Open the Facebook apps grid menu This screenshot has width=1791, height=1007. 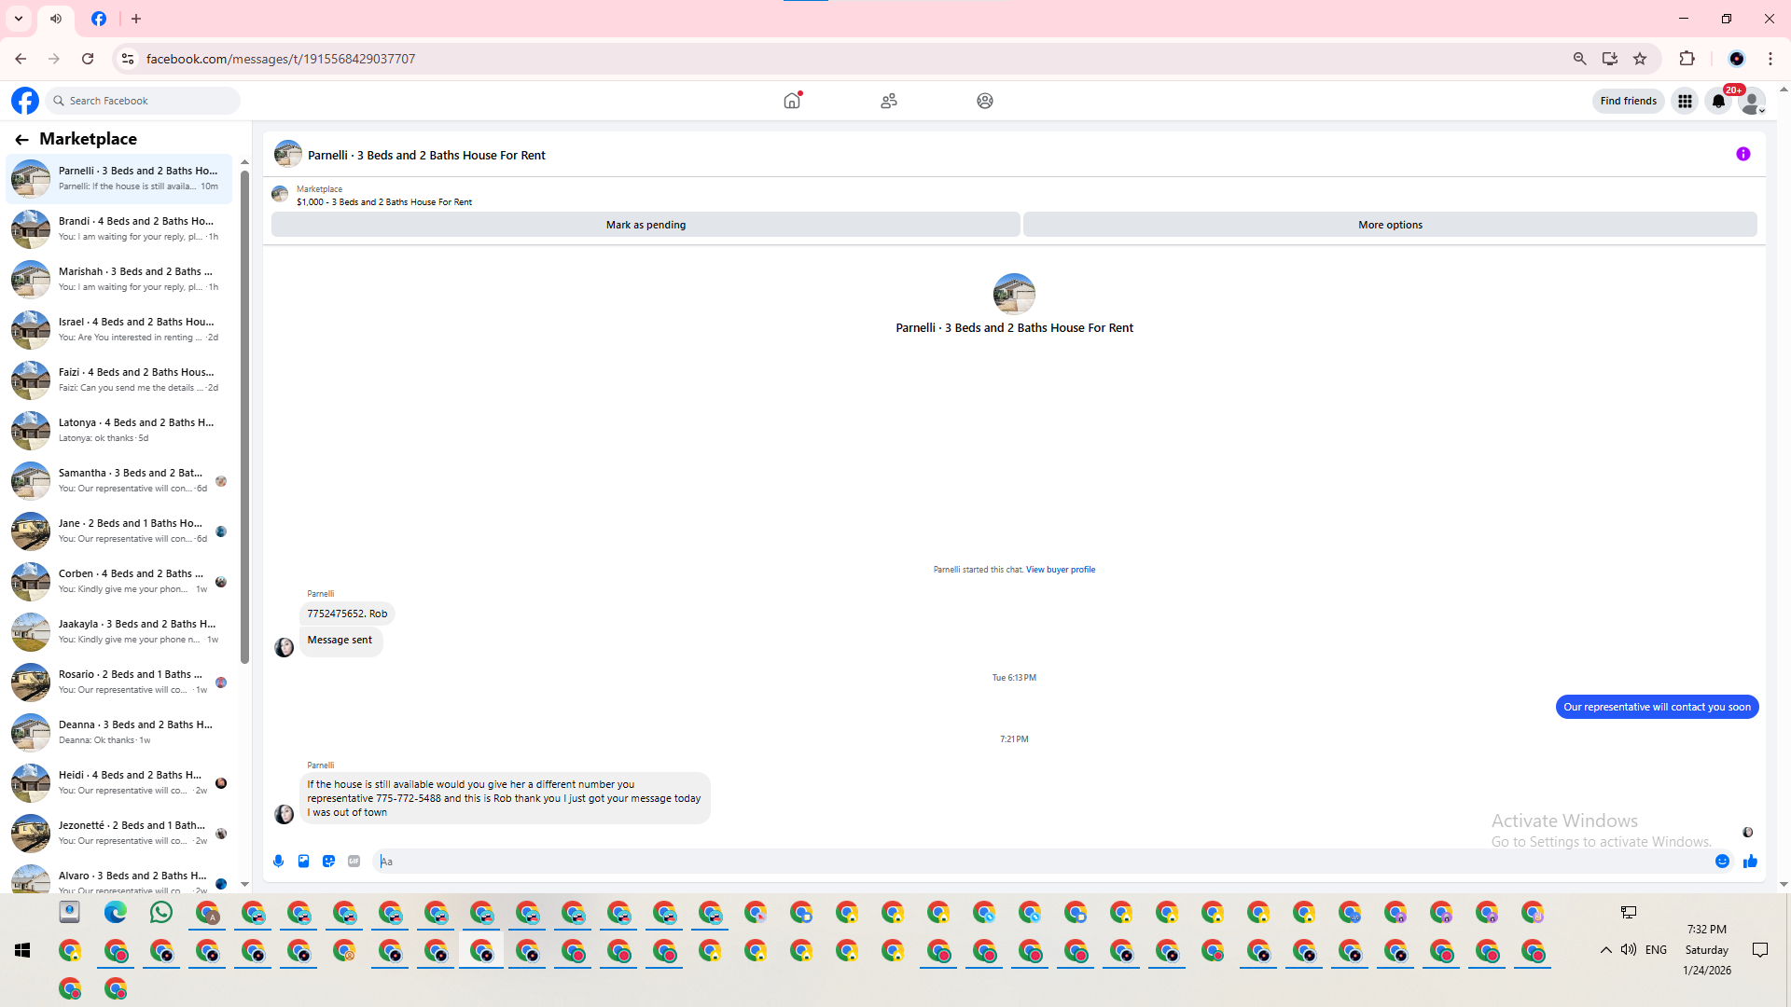(1685, 101)
